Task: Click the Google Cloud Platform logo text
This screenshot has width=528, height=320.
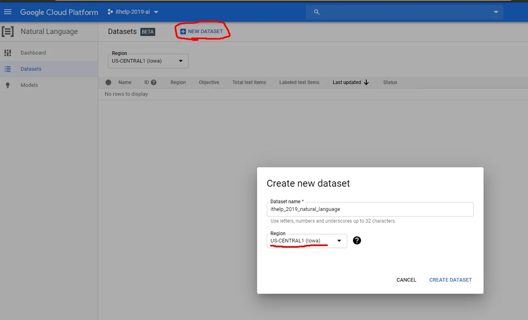Action: click(x=59, y=12)
